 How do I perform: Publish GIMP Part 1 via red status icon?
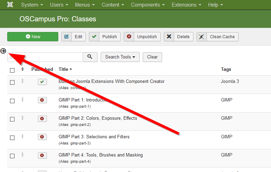pyautogui.click(x=42, y=100)
